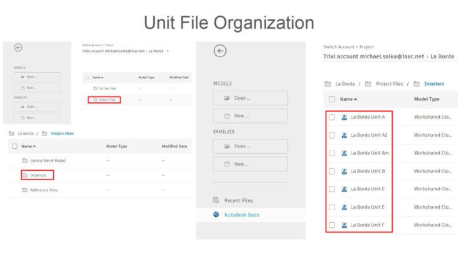Click the Autodesk Docs globe icon
The width and height of the screenshot is (458, 258).
[x=216, y=215]
